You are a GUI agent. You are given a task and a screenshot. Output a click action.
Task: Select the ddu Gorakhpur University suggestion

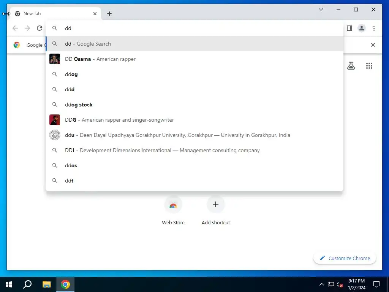(194, 135)
